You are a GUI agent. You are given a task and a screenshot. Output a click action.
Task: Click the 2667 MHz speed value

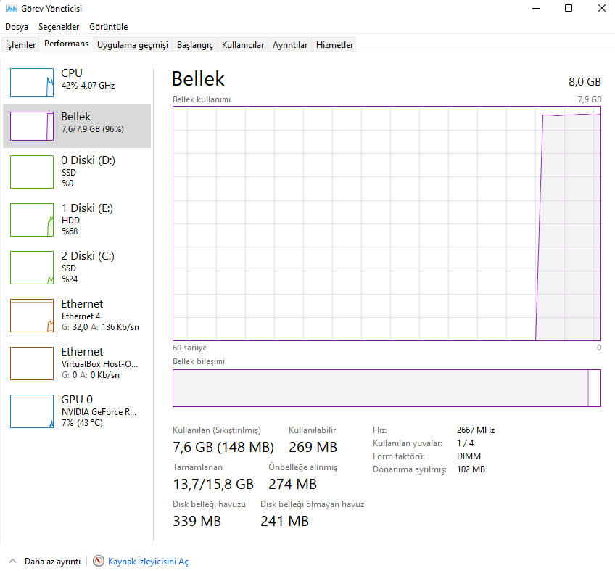point(476,430)
